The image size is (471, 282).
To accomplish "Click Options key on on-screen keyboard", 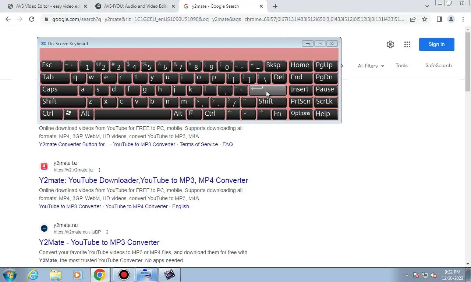I will [301, 114].
